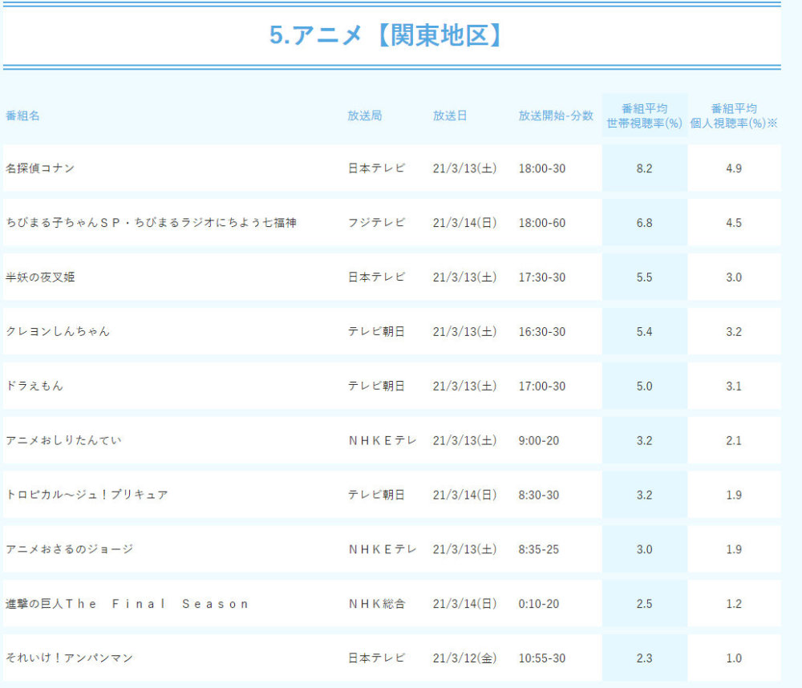Click NHKEテレ in the おしりたんてい row
802x688 pixels.
click(x=383, y=440)
